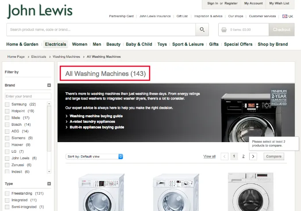Viewport: 301px width, 211px height.
Task: Collapse the Type filter section
Action: (49, 184)
